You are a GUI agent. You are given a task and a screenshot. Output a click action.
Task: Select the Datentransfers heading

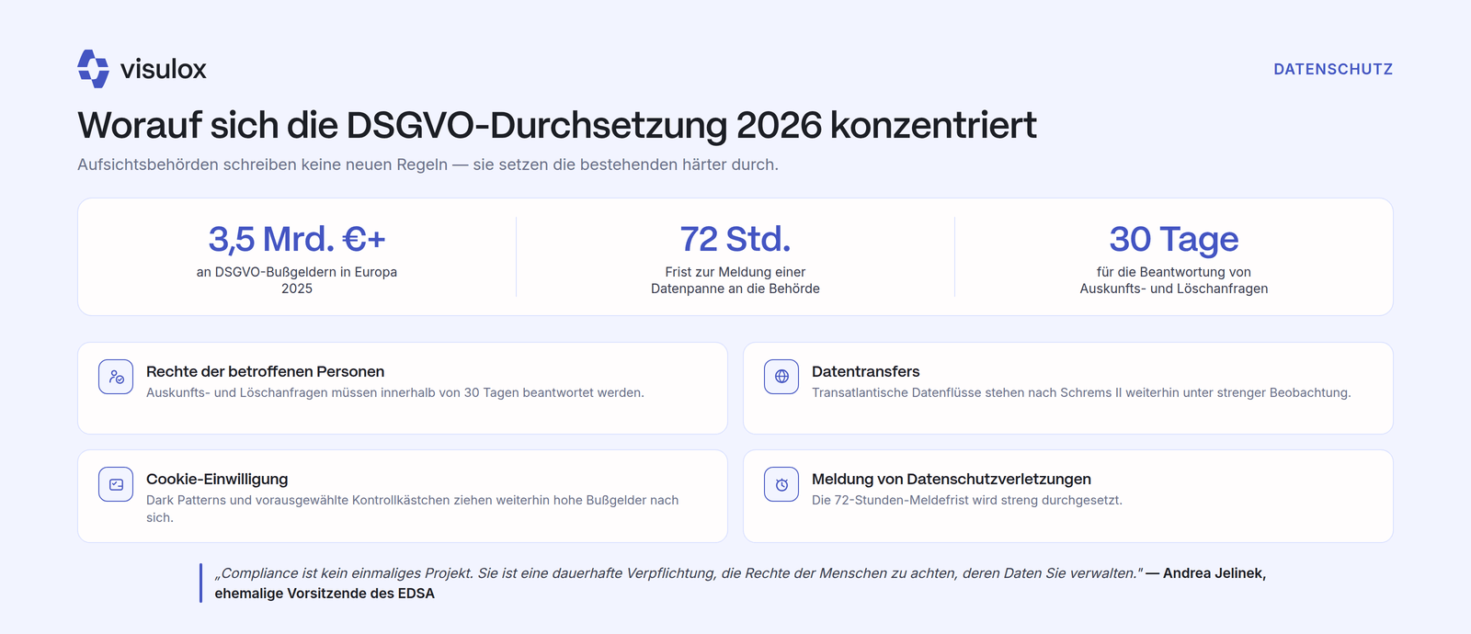point(865,371)
